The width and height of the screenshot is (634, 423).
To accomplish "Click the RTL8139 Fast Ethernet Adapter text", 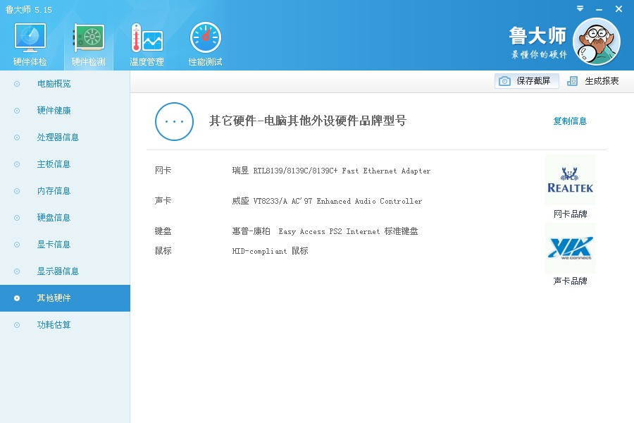I will 331,171.
